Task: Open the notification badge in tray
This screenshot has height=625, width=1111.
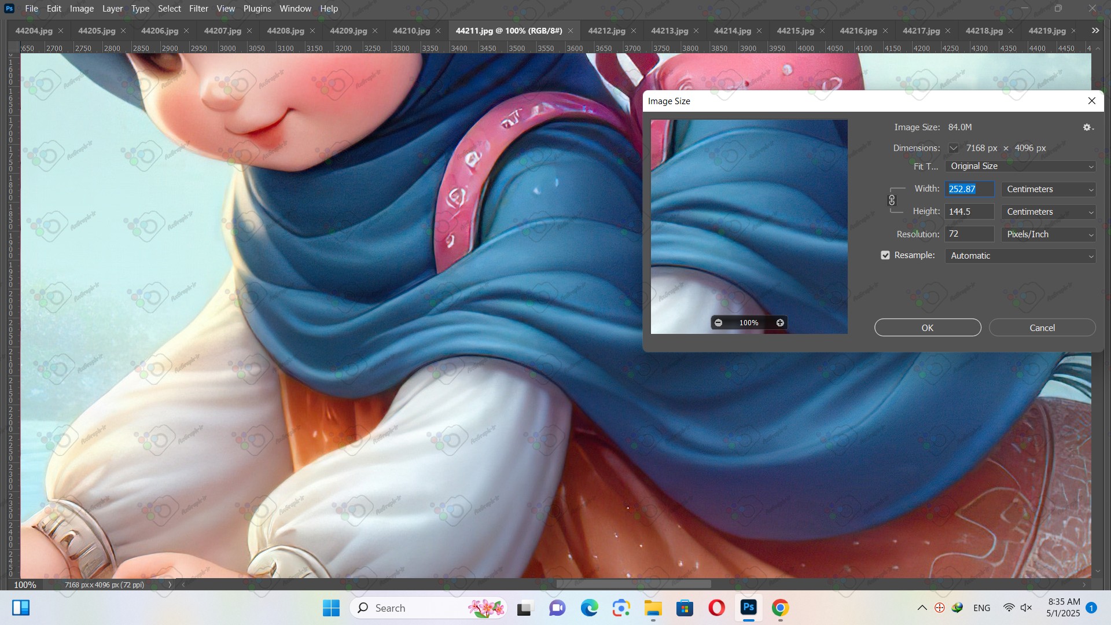Action: [1091, 608]
